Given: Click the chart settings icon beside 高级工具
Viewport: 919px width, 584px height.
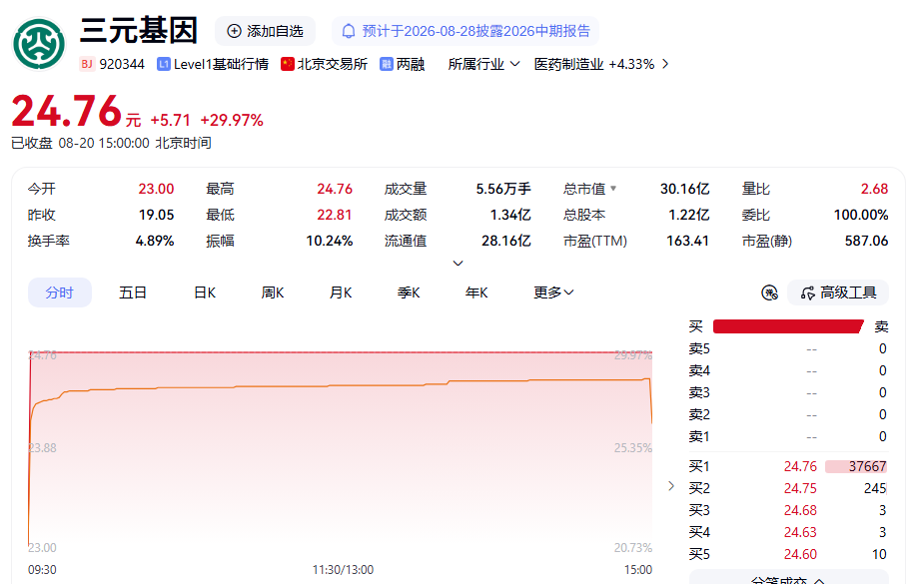Looking at the screenshot, I should tap(769, 292).
